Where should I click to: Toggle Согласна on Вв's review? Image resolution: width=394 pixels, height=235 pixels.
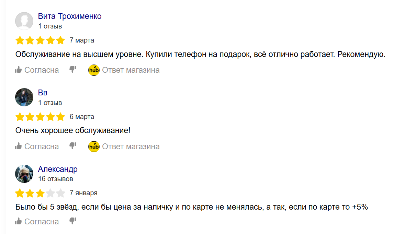(x=42, y=146)
